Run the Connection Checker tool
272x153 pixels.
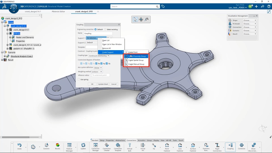107,147
